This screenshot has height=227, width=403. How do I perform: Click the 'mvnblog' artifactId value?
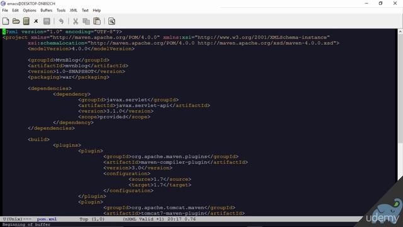point(76,66)
